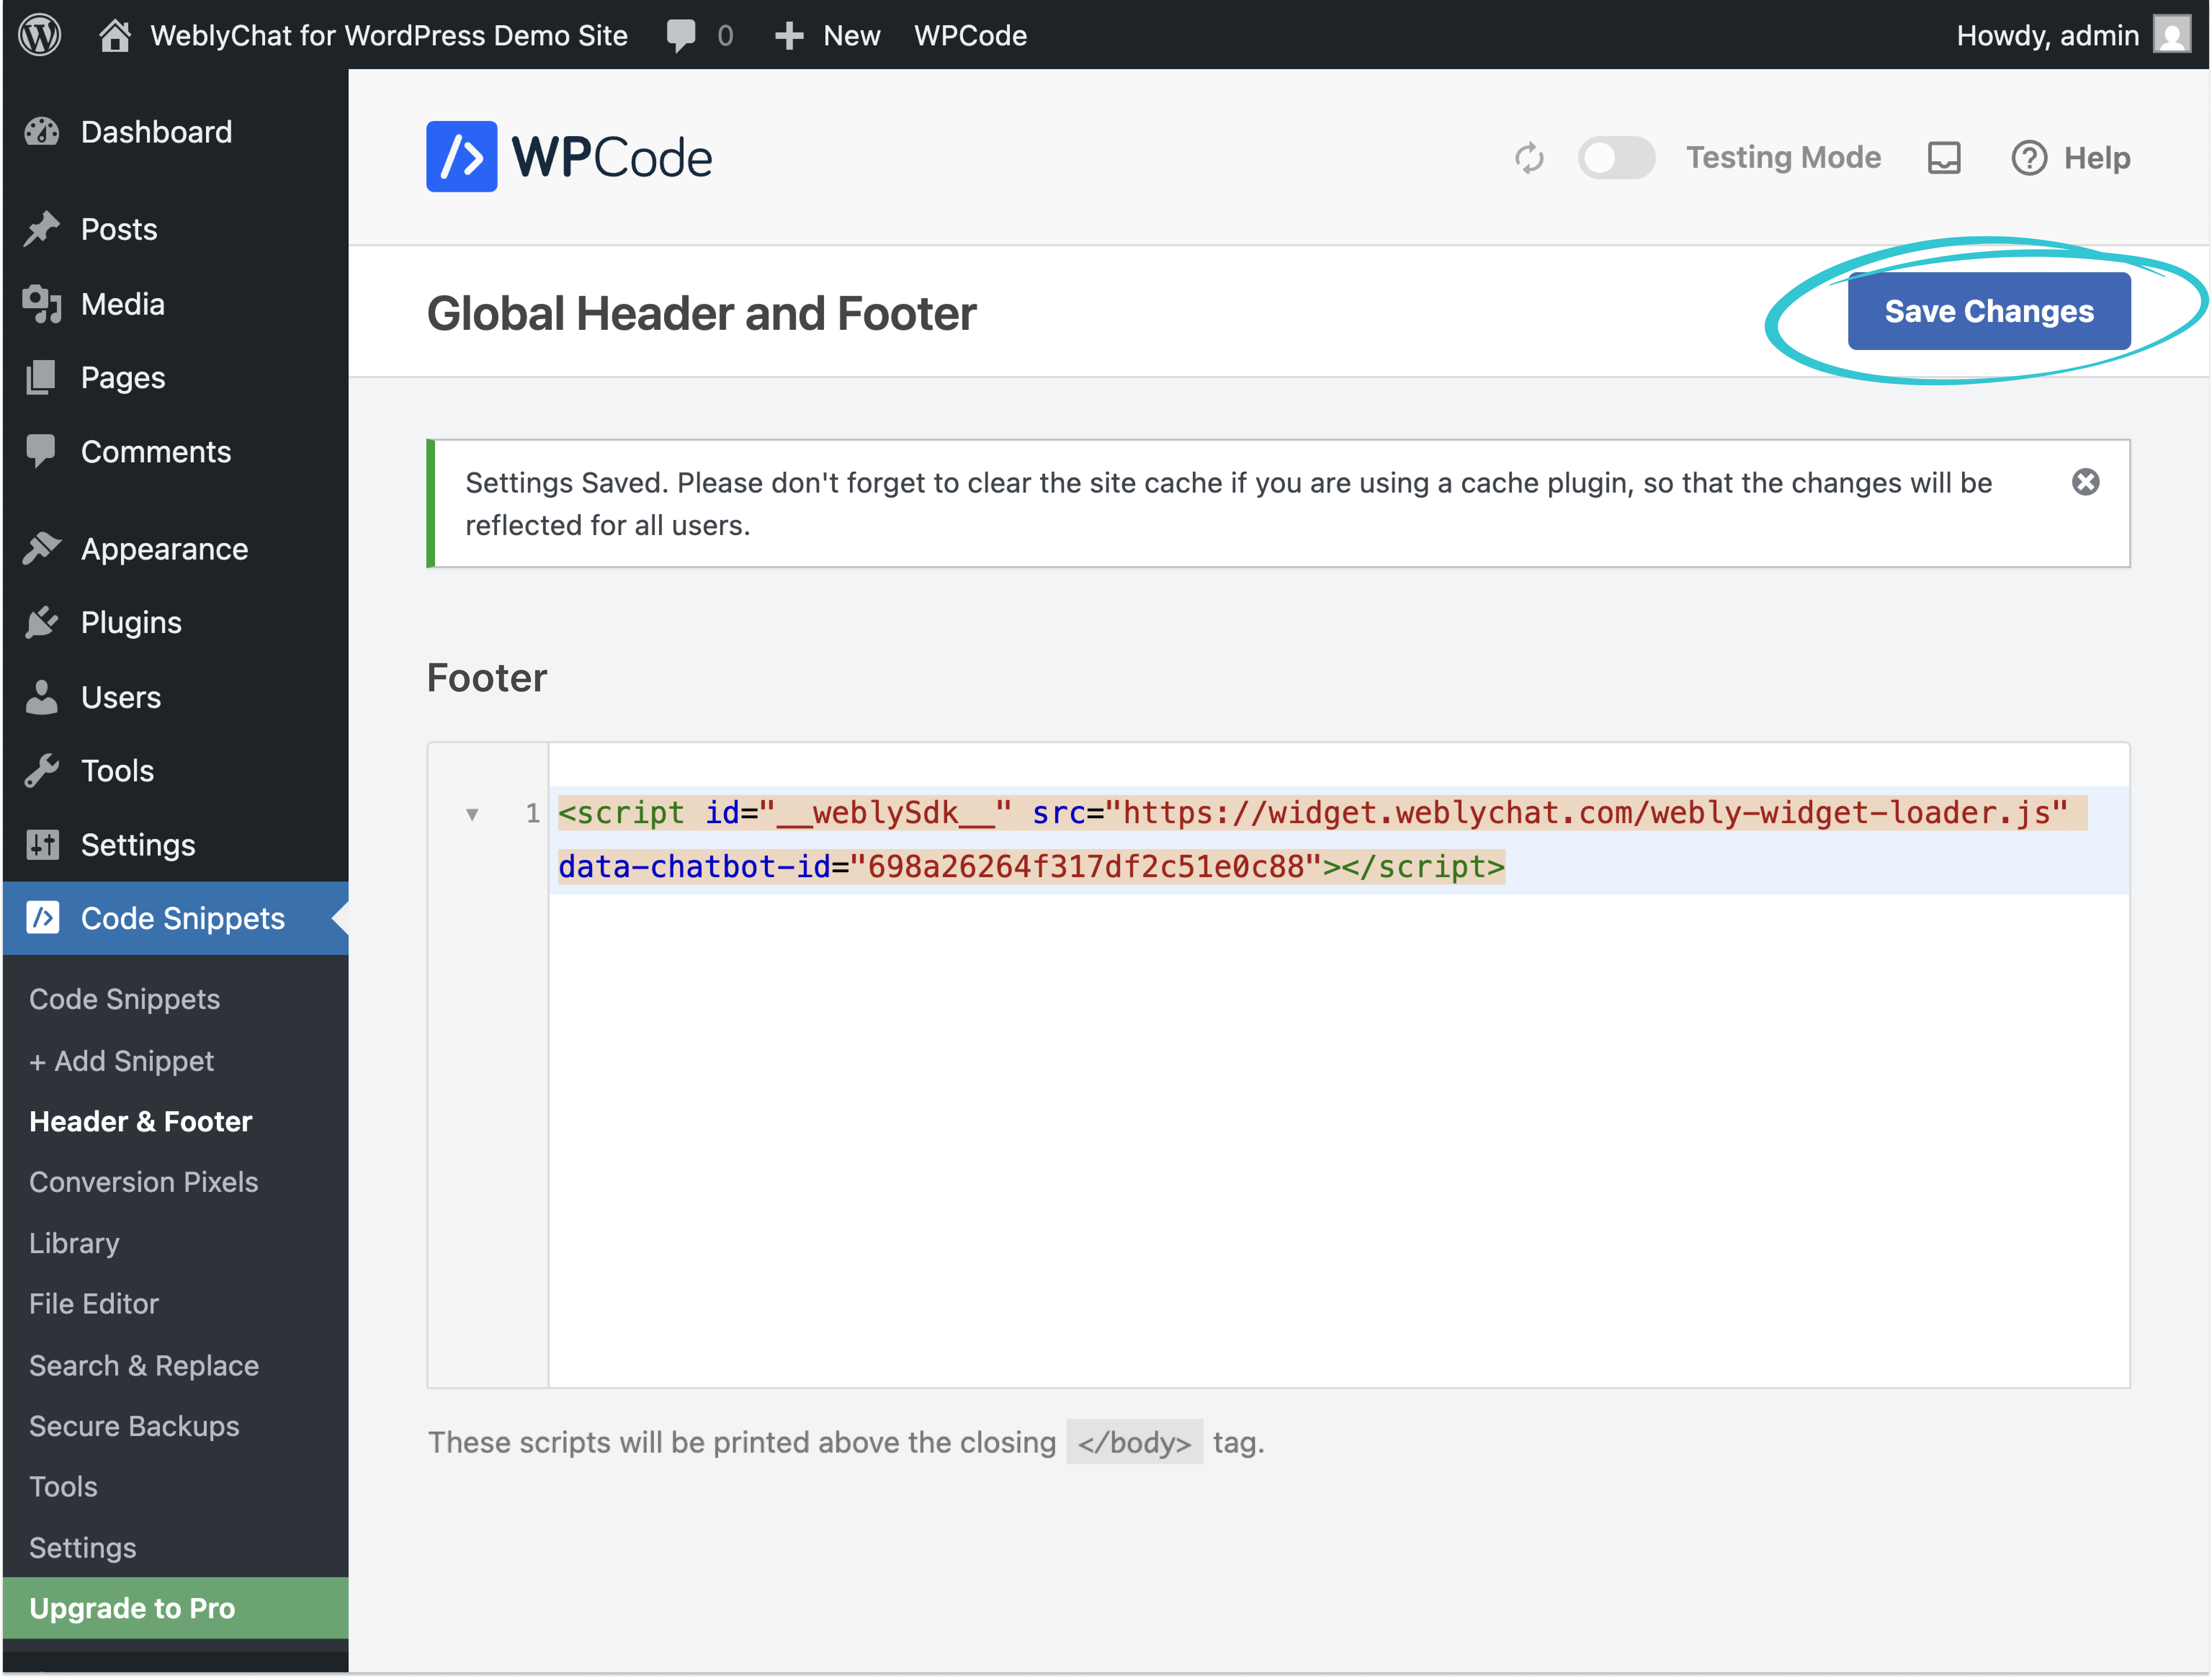Select the Code Snippets sidebar icon

click(x=43, y=918)
